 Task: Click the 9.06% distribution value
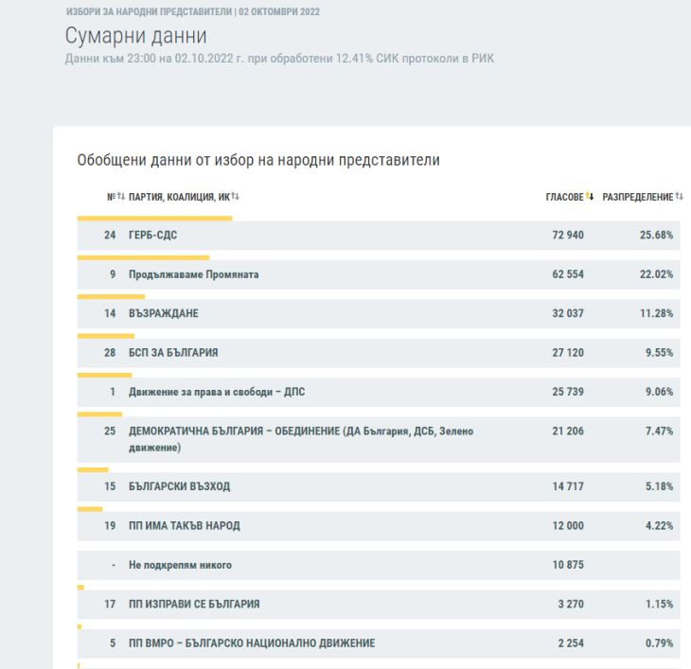click(659, 392)
